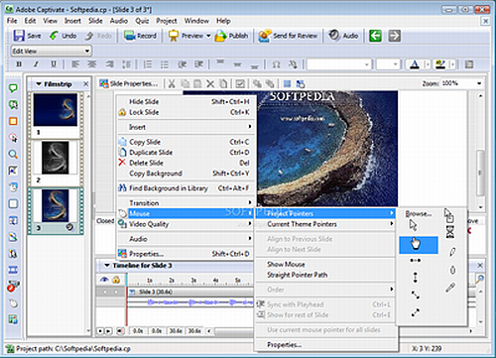Select the standard arrow pointer
496x358 pixels.
(x=413, y=225)
